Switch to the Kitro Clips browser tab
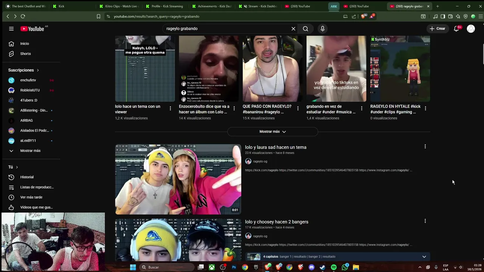The width and height of the screenshot is (484, 272). pyautogui.click(x=119, y=6)
